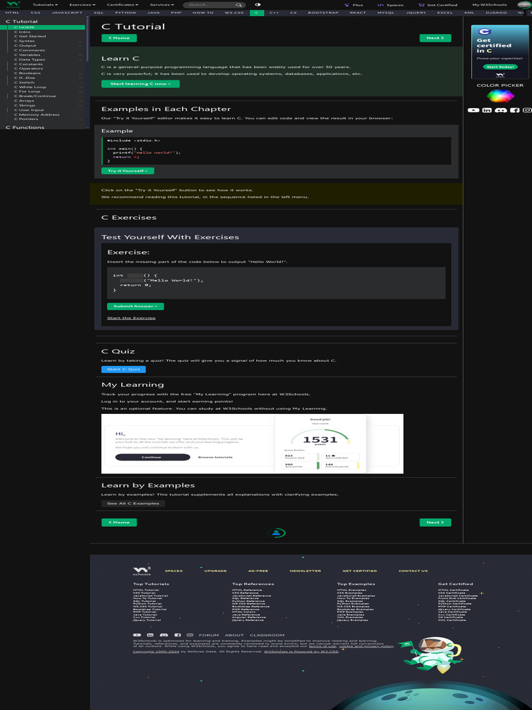Open the W3Schools logo home link
532x710 pixels.
click(x=13, y=5)
